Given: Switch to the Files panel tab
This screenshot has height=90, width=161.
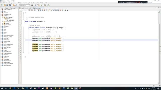Looking at the screenshot, I should (x=7, y=8).
